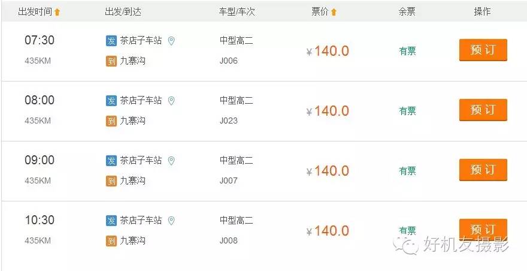Screen dimensions: 527x271
Task: Click the 有票 status for the 09:00 bus
Action: point(407,171)
